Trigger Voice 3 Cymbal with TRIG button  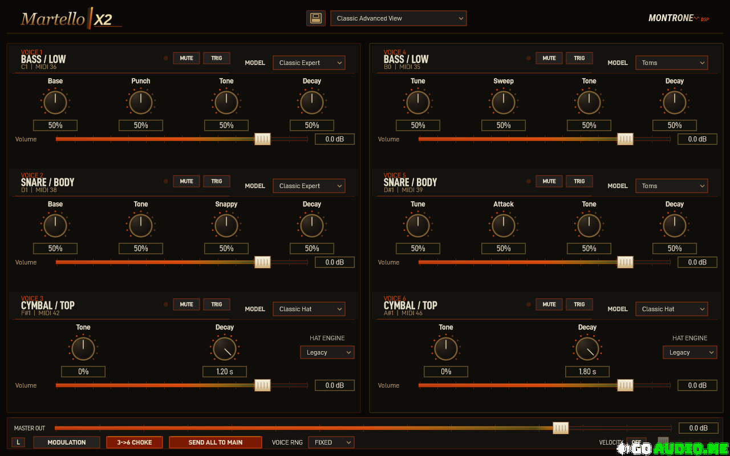(217, 304)
